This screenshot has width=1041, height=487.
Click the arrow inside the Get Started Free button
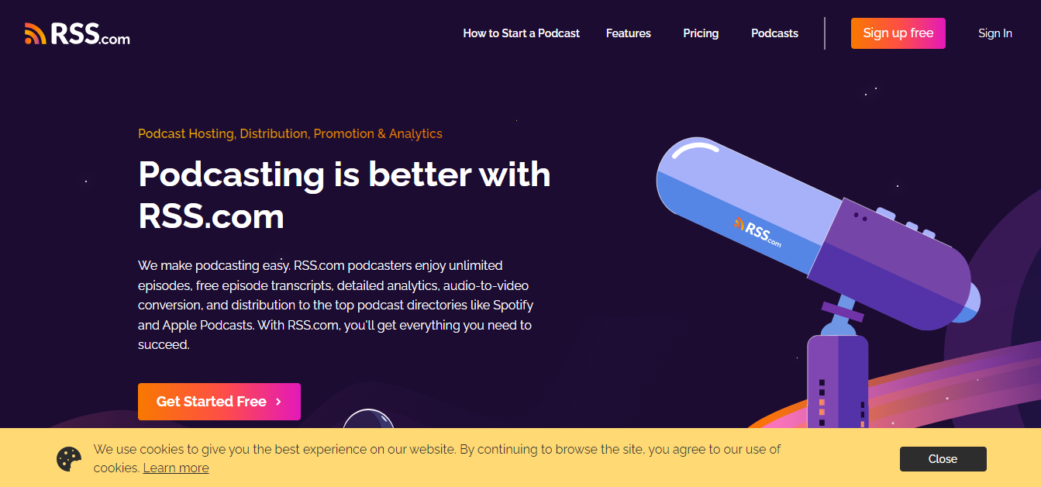tap(277, 402)
